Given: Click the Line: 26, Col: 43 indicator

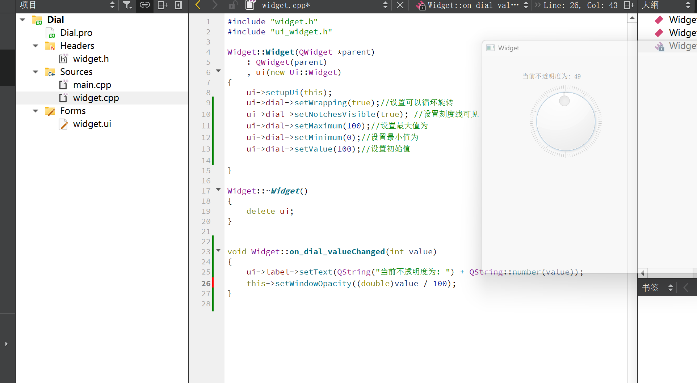Looking at the screenshot, I should [x=580, y=5].
